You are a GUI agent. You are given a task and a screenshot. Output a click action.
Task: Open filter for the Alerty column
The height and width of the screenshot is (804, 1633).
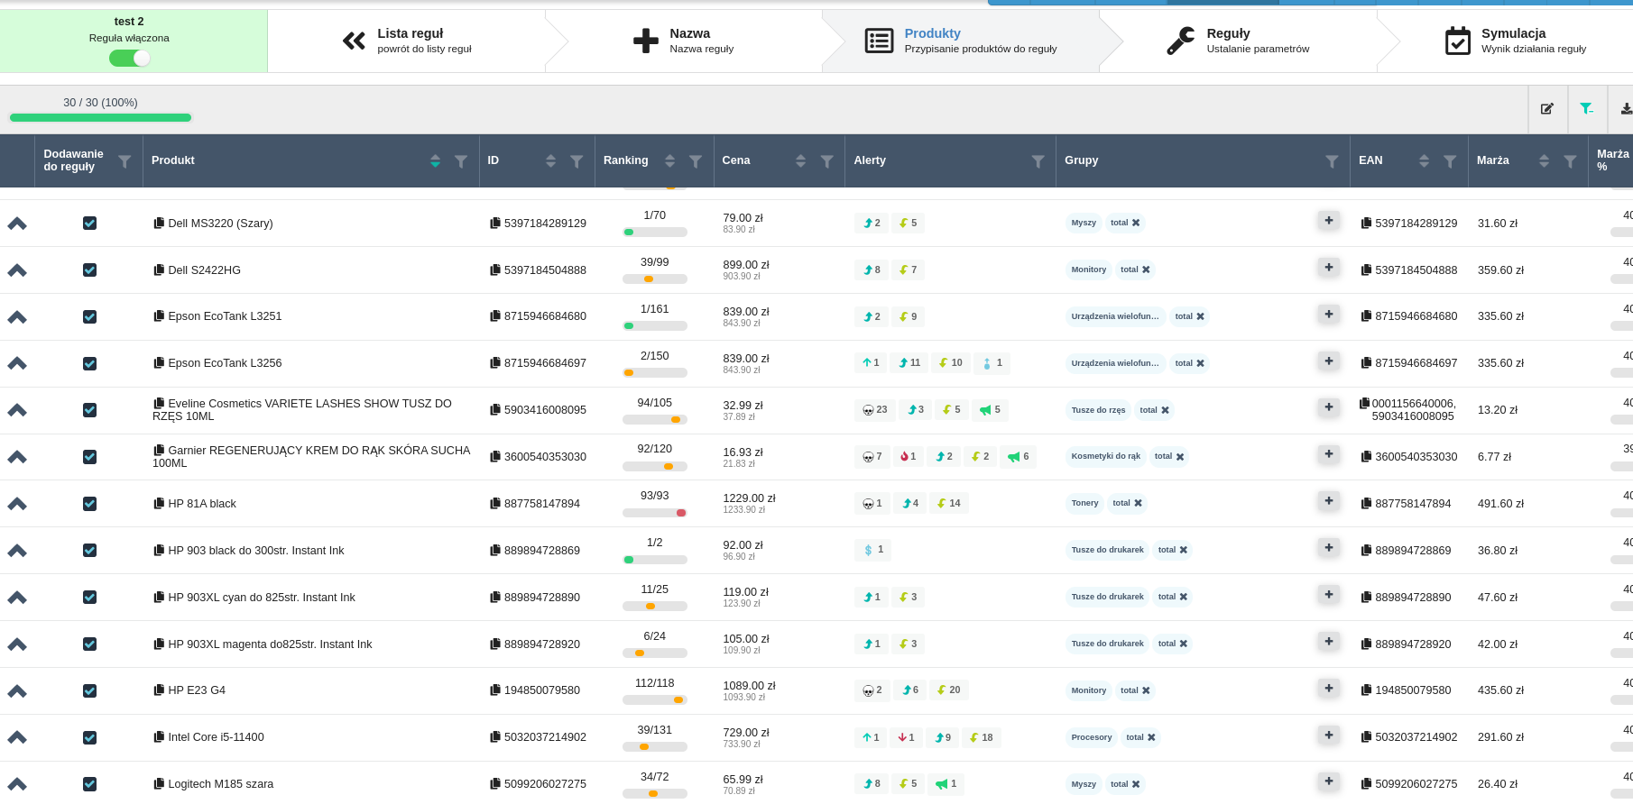tap(1038, 161)
